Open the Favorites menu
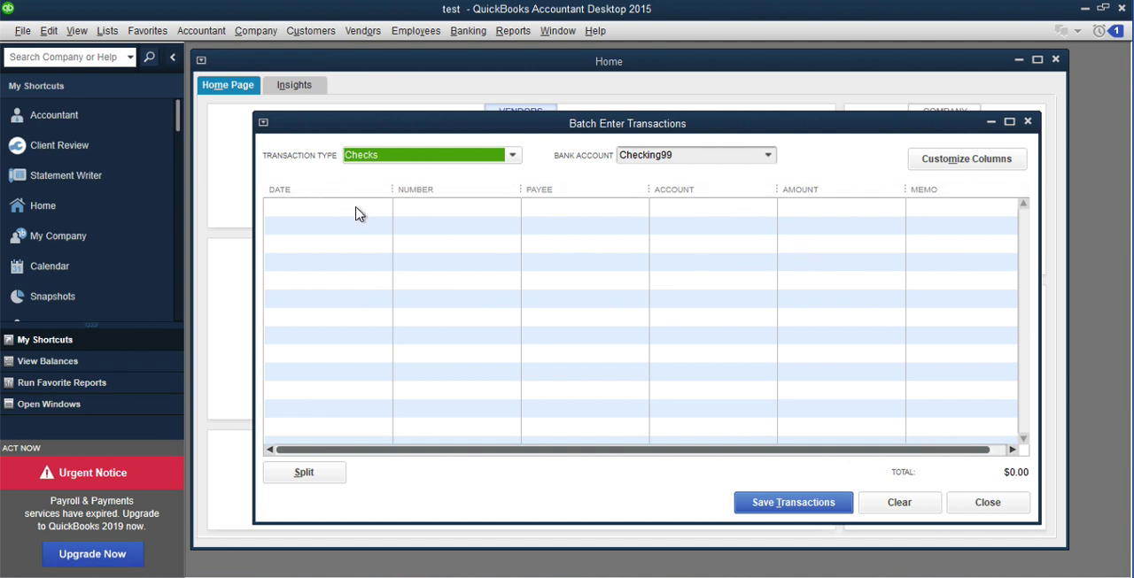This screenshot has width=1134, height=578. pos(147,31)
